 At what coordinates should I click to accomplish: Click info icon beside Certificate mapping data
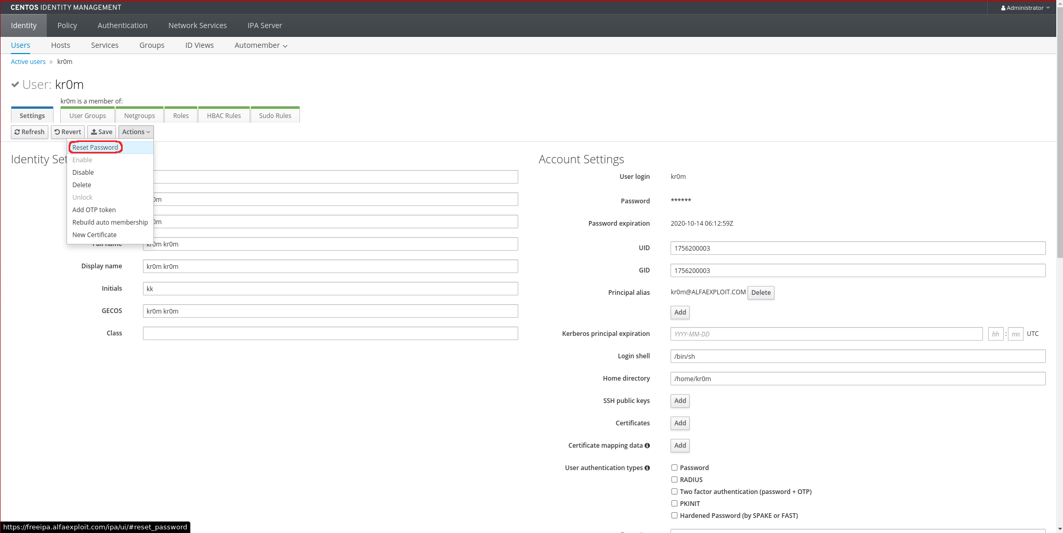point(647,446)
